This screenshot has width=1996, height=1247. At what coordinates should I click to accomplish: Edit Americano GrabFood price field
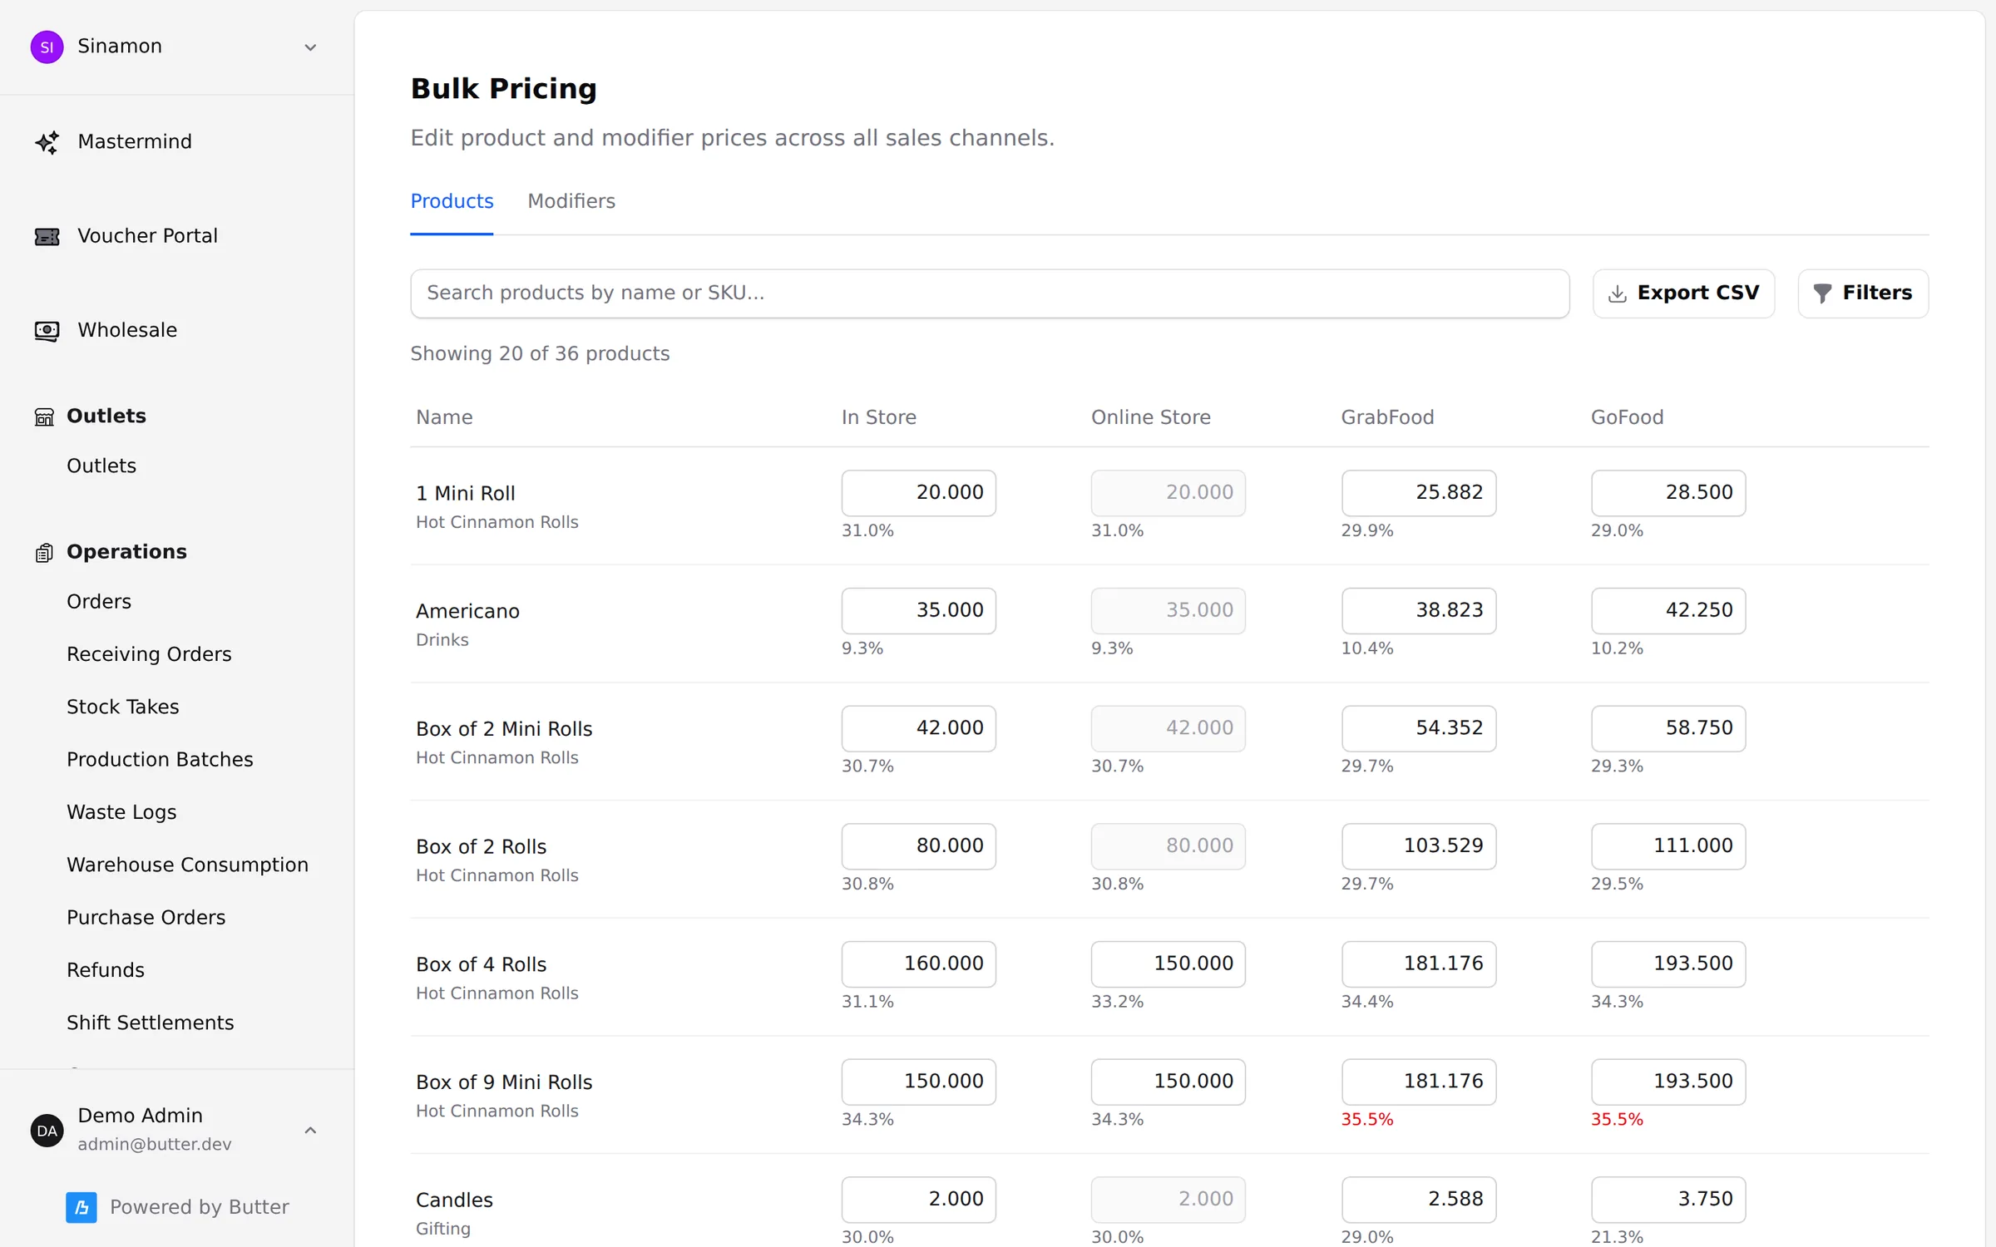(x=1419, y=610)
